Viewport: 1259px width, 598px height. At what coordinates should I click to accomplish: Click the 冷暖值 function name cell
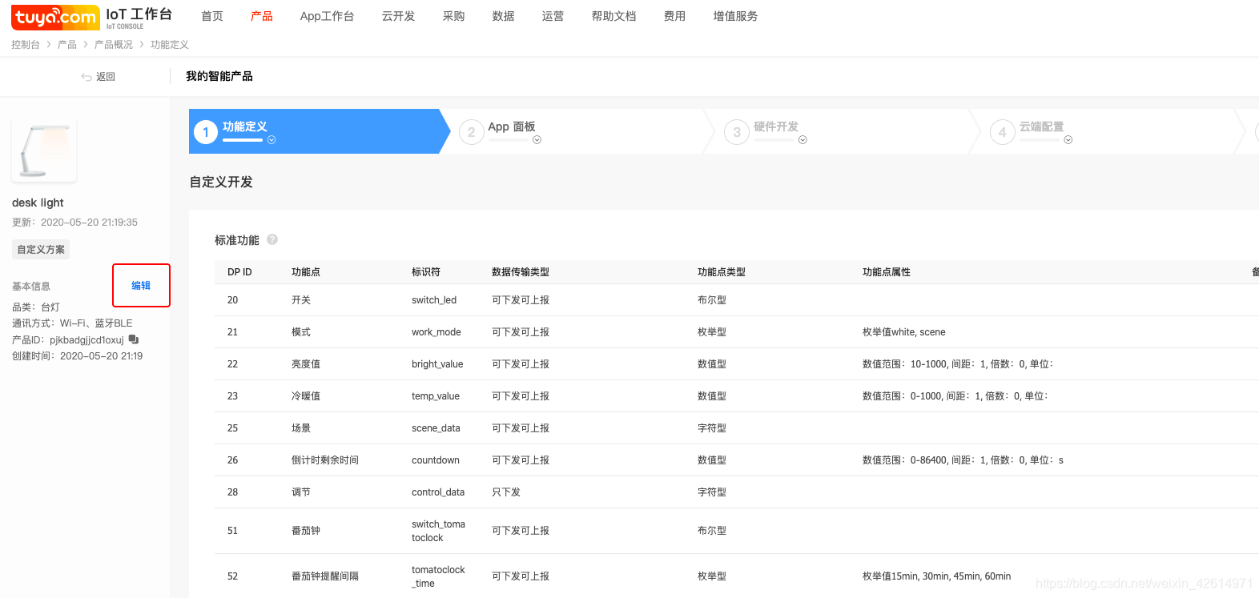pos(306,396)
